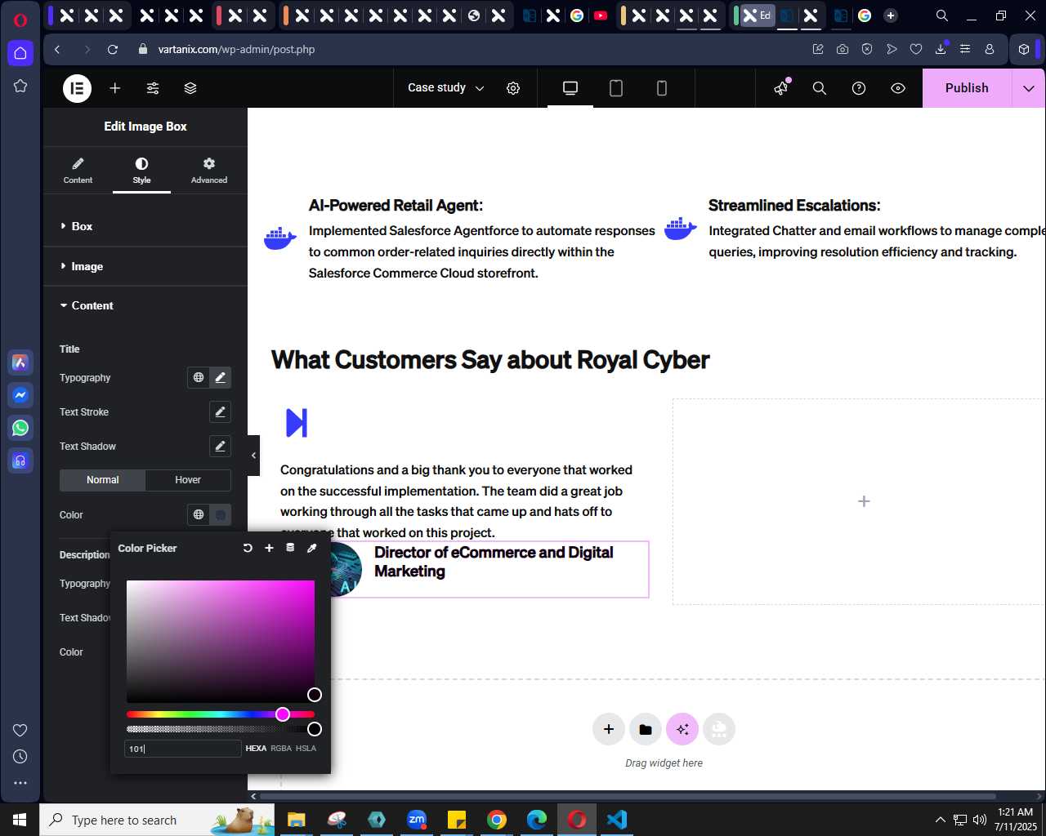This screenshot has width=1046, height=836.
Task: Click the empty column plus placeholder
Action: [864, 501]
